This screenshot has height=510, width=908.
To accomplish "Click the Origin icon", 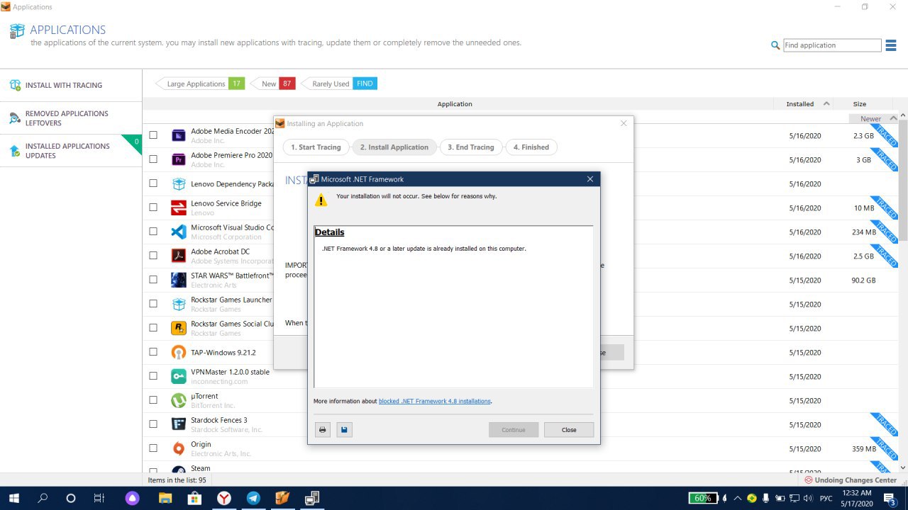I will 179,448.
